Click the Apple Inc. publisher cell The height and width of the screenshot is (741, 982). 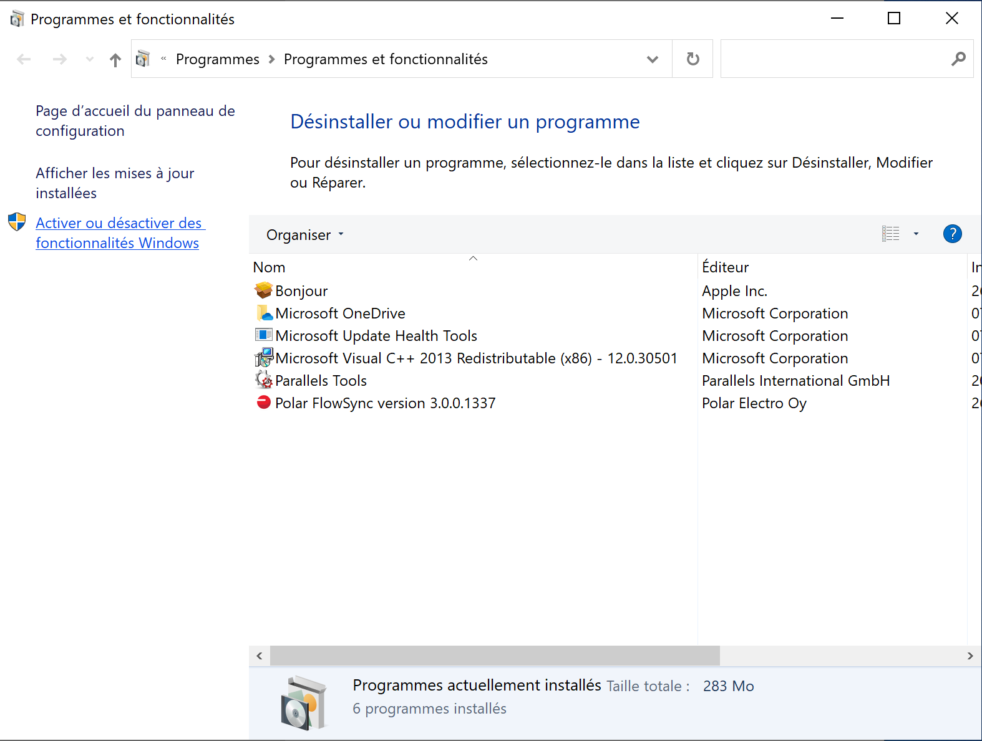point(734,291)
